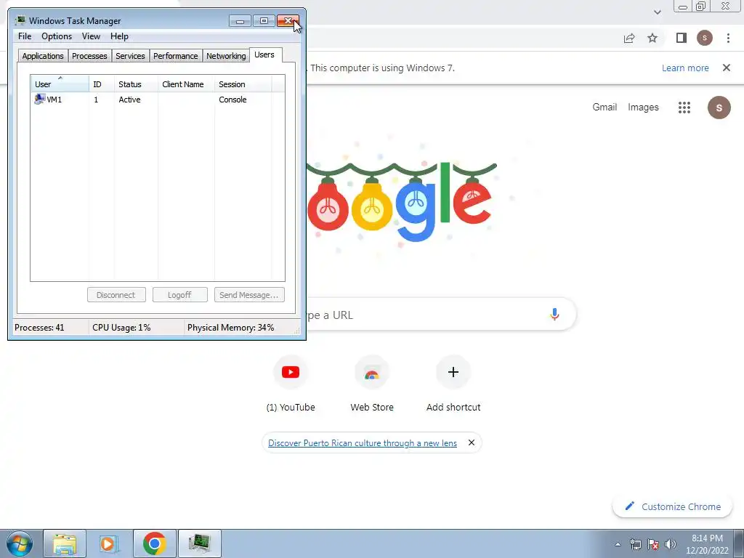Select the VM1 user row
The width and height of the screenshot is (744, 558).
[158, 100]
